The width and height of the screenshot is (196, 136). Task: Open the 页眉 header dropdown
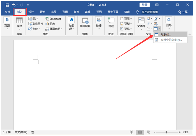pos(126,19)
